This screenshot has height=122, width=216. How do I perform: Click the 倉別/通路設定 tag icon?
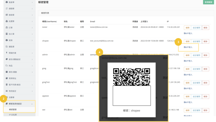click(x=7, y=59)
